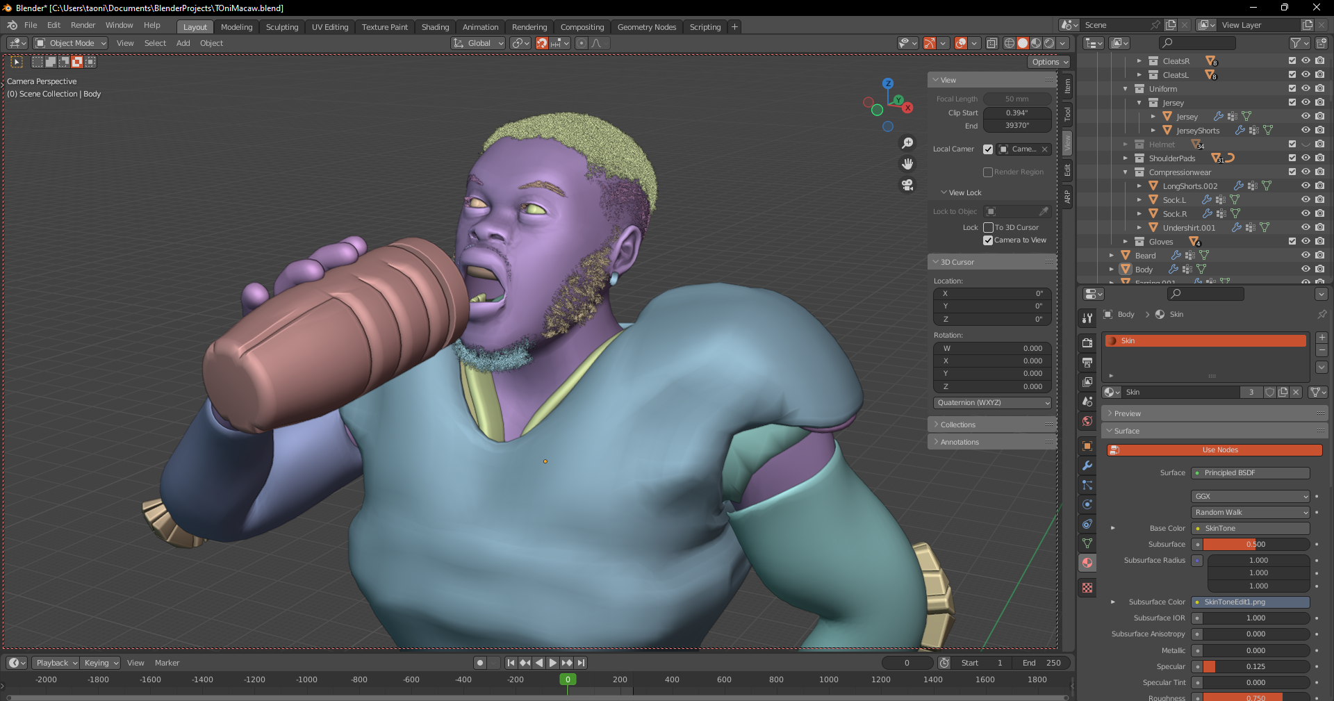Click the outliner filter funnel icon

click(1296, 43)
